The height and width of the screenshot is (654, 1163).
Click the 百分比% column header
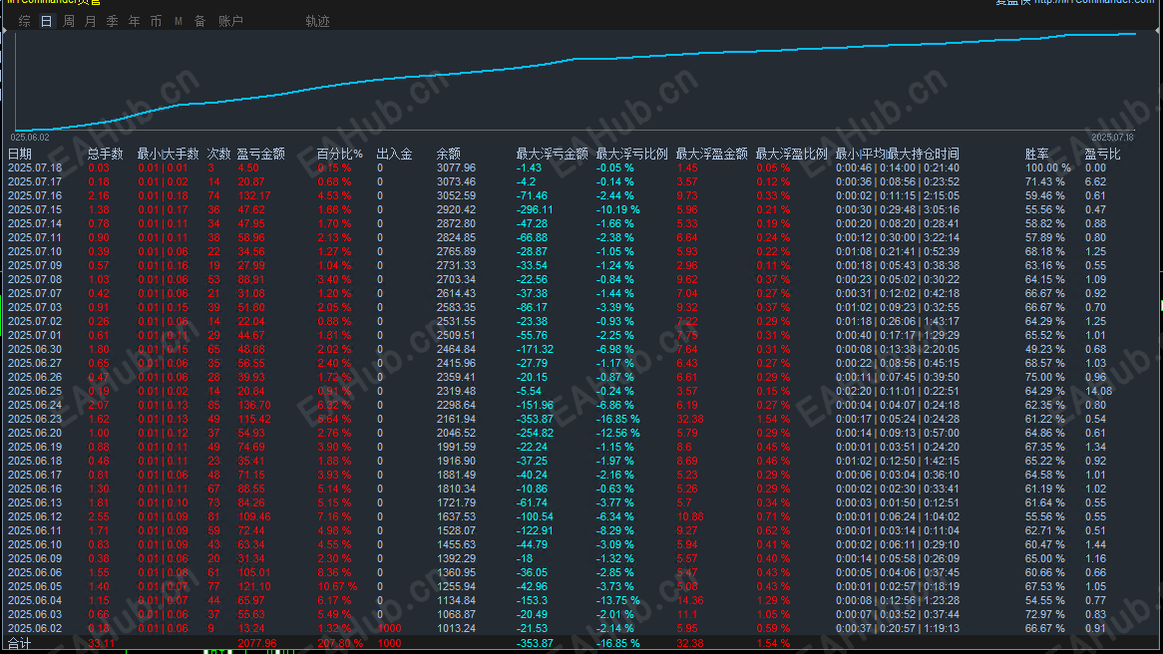pos(340,155)
